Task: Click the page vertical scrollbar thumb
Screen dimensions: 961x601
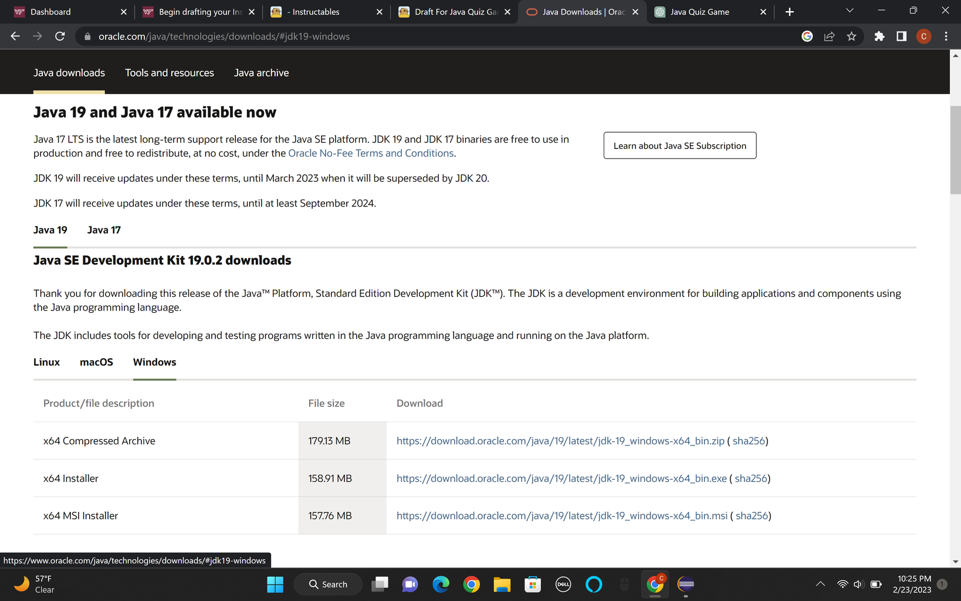Action: (956, 150)
